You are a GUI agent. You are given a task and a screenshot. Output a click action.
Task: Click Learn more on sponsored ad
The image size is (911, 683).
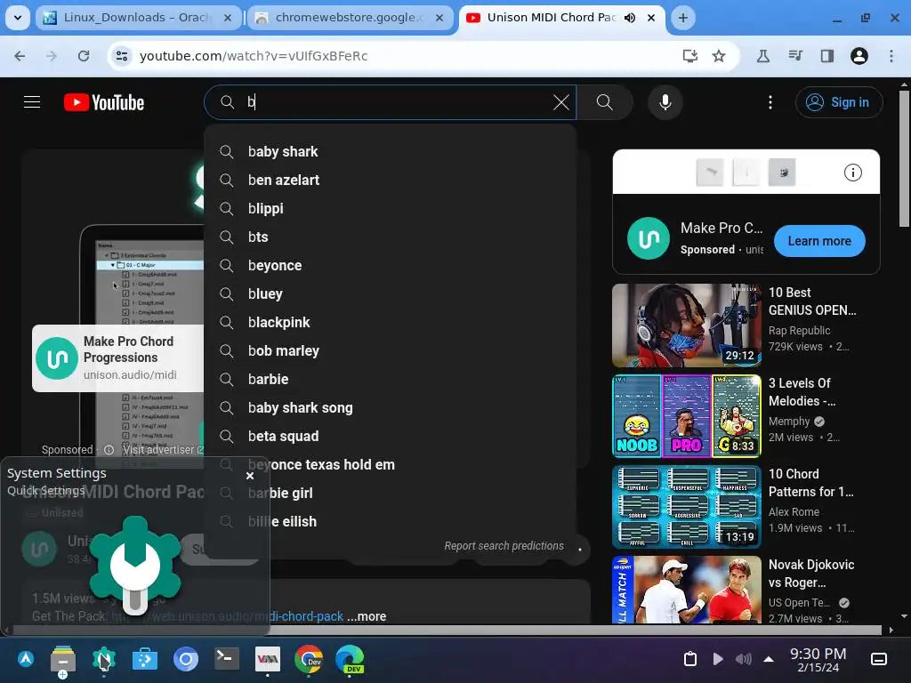point(819,241)
